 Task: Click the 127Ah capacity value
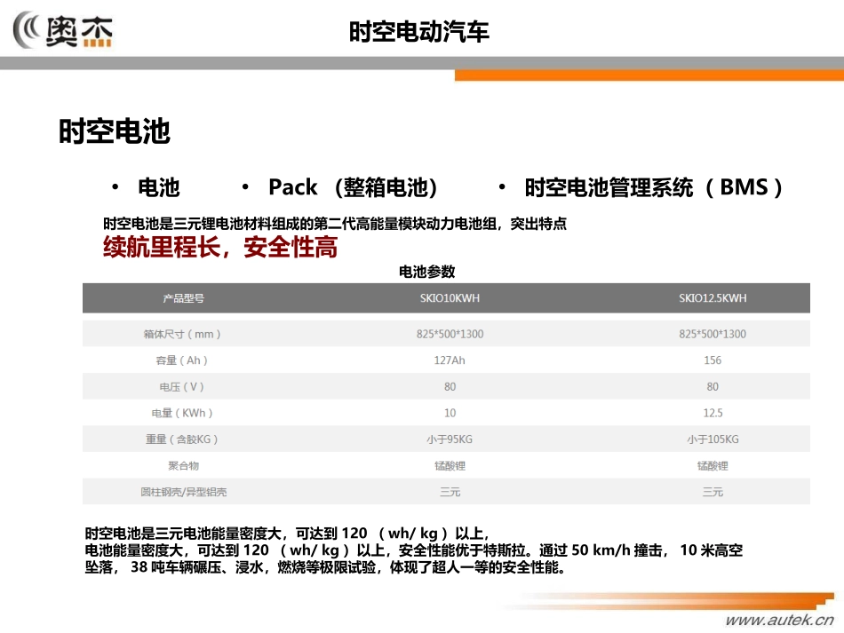[450, 360]
